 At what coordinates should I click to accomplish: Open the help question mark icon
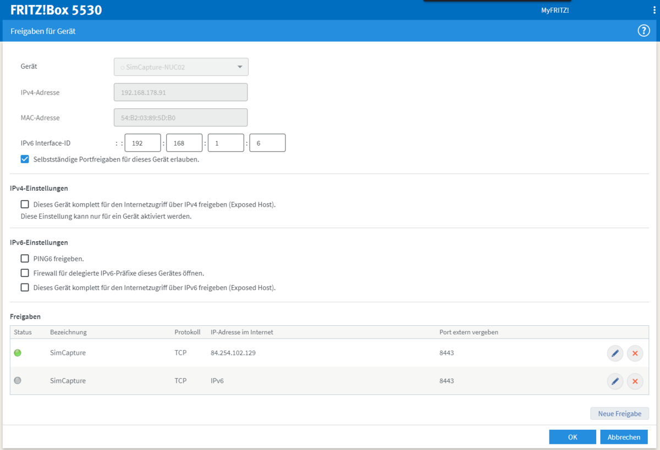coord(643,31)
